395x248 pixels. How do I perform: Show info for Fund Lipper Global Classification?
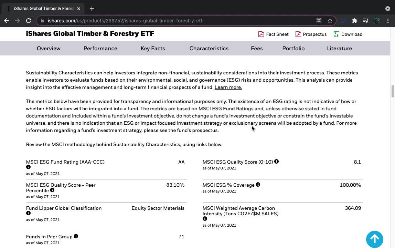click(x=28, y=213)
